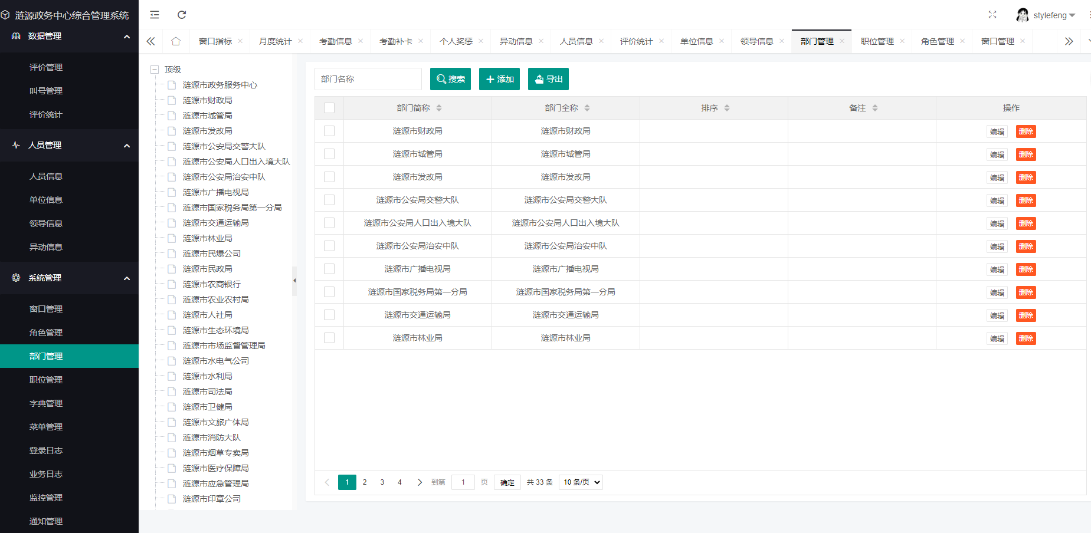Check the 涟源市发改局 row checkbox

tap(329, 177)
